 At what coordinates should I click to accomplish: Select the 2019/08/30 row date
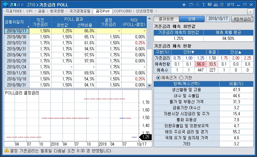click(16, 37)
